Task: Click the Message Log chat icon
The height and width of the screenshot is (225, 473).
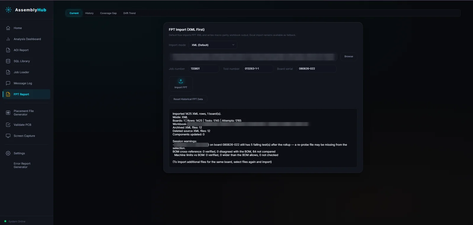Action: click(8, 83)
